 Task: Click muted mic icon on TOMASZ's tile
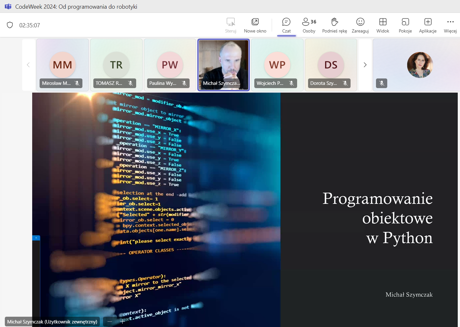pos(131,83)
